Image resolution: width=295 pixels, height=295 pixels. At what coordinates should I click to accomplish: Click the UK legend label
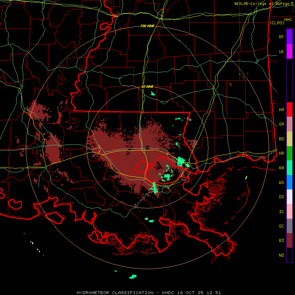coord(281,51)
